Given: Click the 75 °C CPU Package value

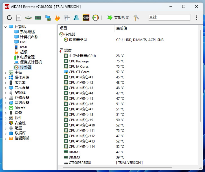Looking at the screenshot, I should (x=120, y=61).
